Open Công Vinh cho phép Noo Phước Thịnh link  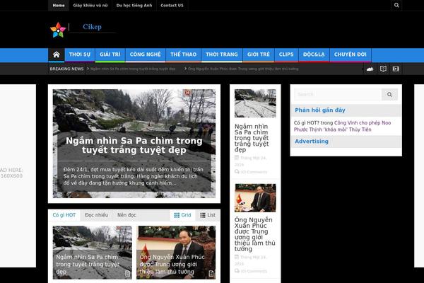[x=342, y=126]
